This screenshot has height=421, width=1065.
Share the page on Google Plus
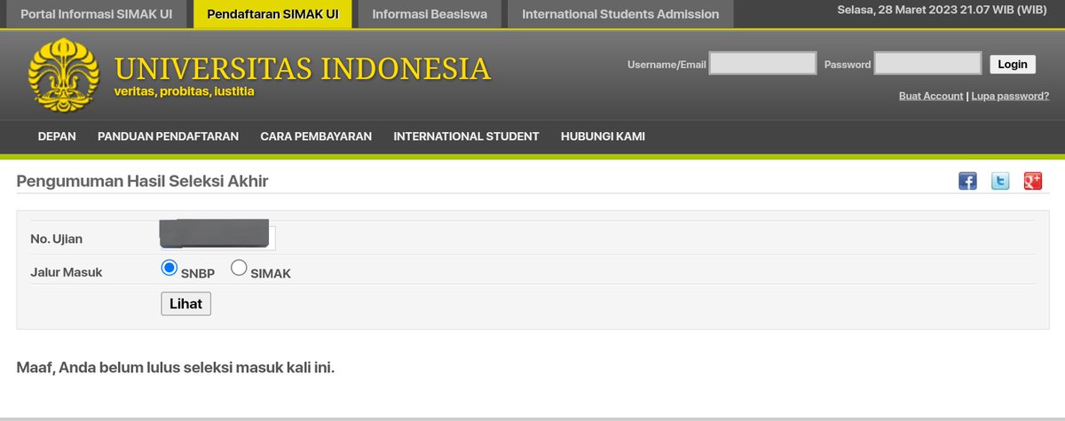[1033, 181]
